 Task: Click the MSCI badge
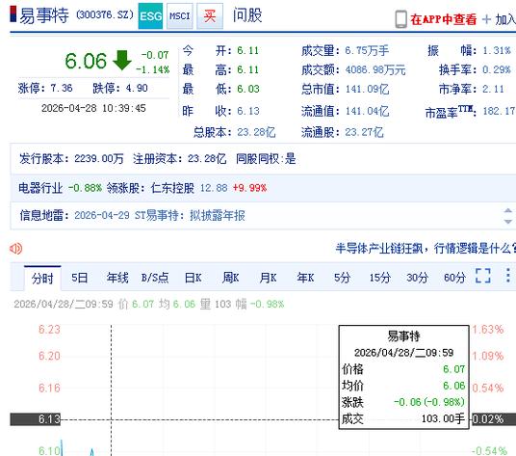click(180, 15)
